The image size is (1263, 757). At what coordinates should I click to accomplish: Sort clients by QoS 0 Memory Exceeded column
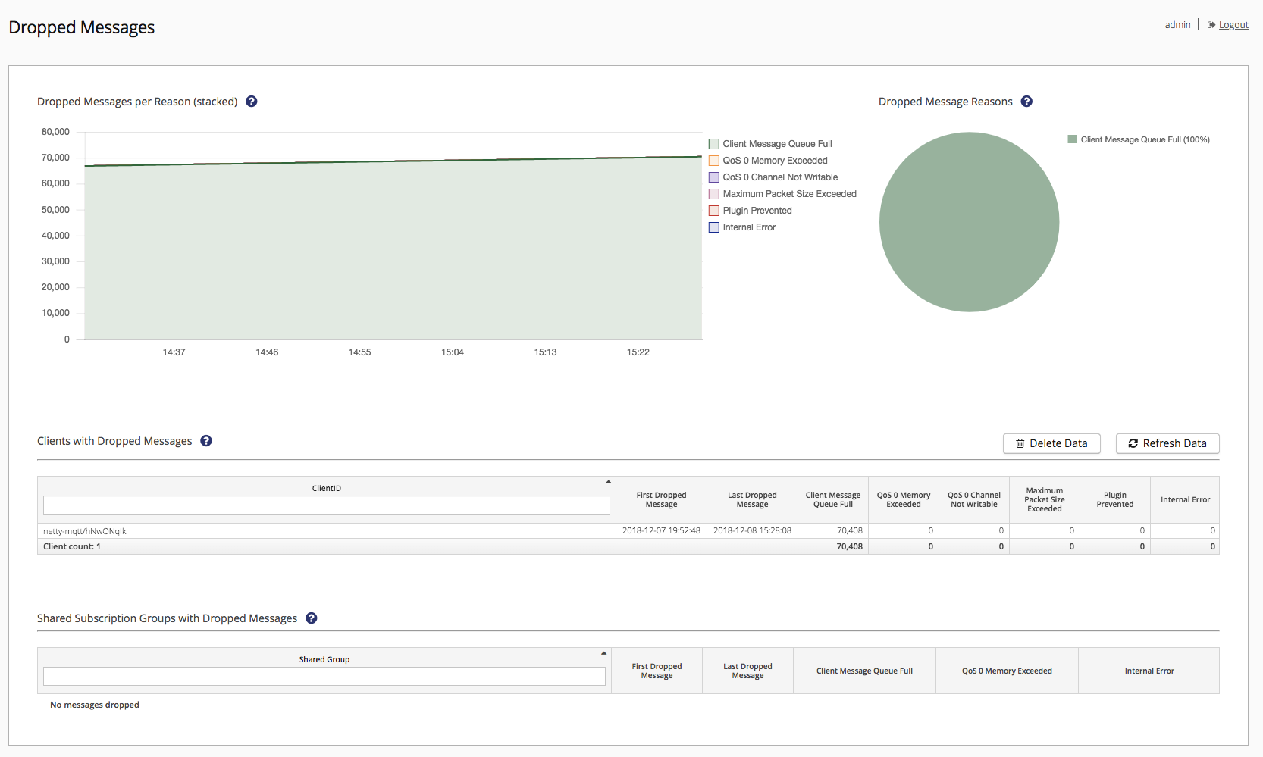(x=904, y=500)
